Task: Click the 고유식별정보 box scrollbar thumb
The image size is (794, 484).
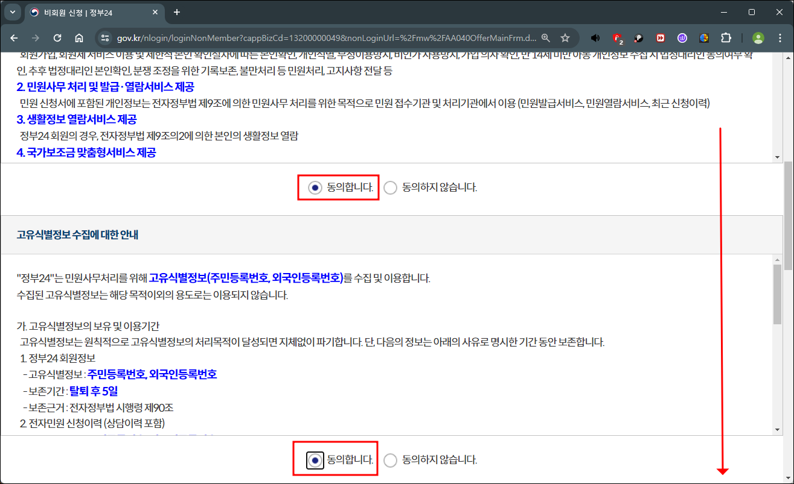Action: point(777,294)
